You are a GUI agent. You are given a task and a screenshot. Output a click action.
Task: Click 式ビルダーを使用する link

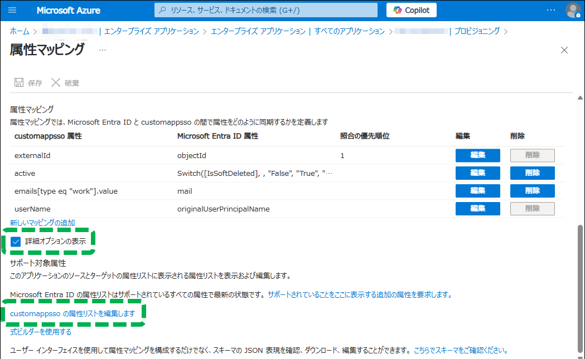click(41, 332)
